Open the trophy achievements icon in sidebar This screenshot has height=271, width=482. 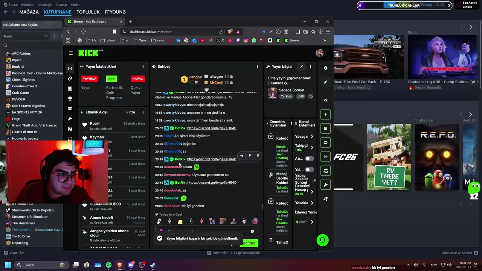tap(70, 99)
